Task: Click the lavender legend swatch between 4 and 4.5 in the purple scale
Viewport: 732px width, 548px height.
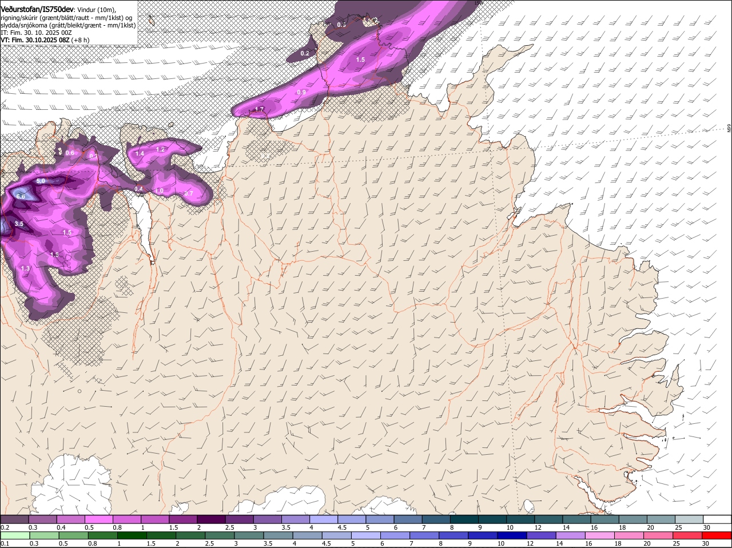Action: 324,519
